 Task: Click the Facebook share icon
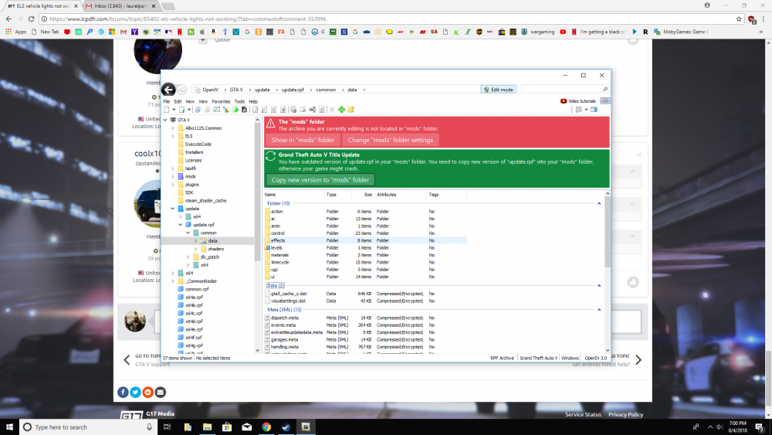(123, 392)
